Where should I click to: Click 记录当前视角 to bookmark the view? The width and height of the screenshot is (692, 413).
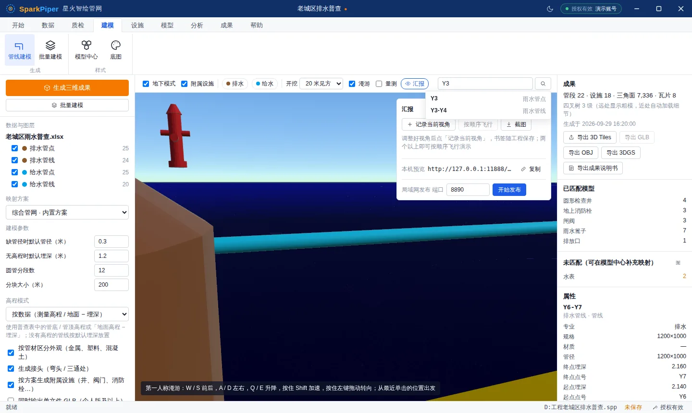429,124
